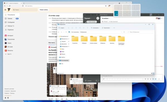Click the Delete trash icon in Explorer toolbar
The image size is (167, 102).
[x=88, y=28]
